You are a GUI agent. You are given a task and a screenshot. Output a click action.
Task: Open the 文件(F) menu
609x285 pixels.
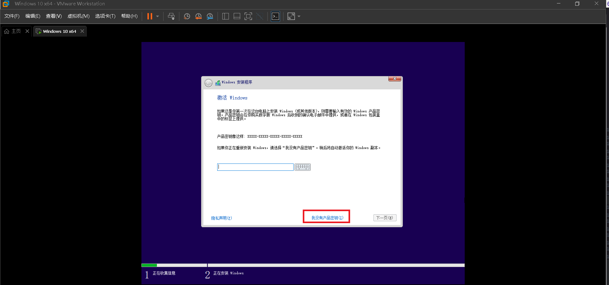click(12, 16)
